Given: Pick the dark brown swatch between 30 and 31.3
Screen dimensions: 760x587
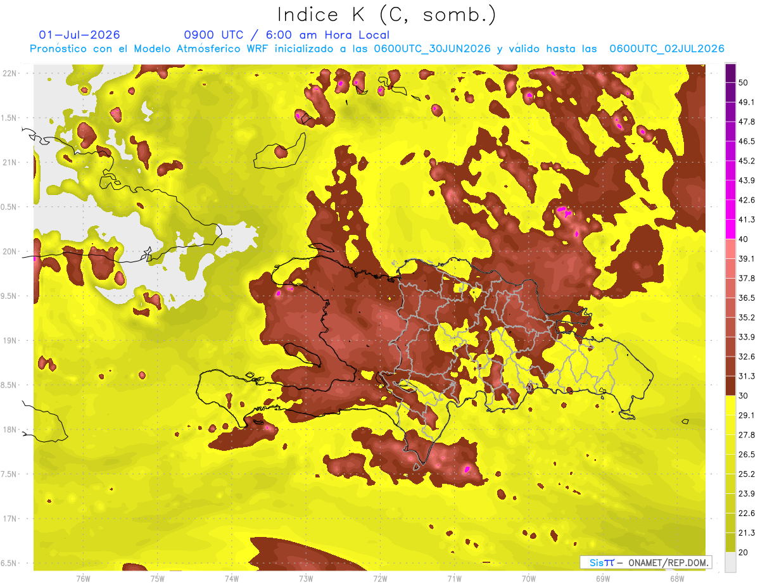Looking at the screenshot, I should (x=730, y=386).
